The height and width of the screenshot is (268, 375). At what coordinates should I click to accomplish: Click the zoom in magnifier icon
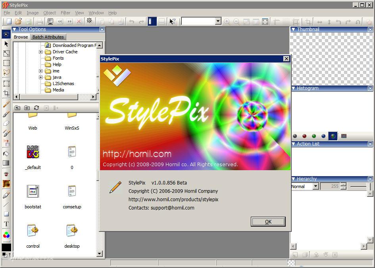227,22
